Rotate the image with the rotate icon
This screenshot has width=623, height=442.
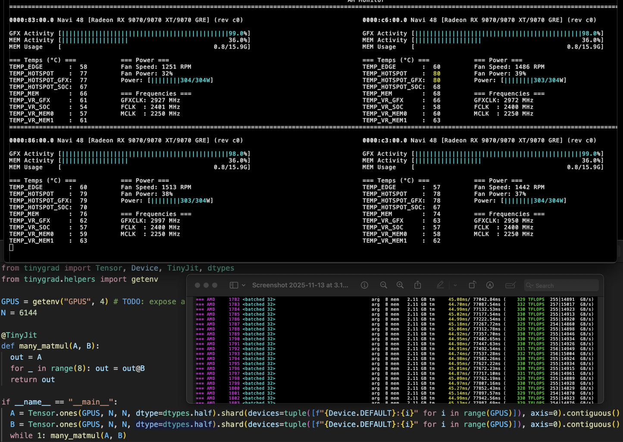point(472,285)
